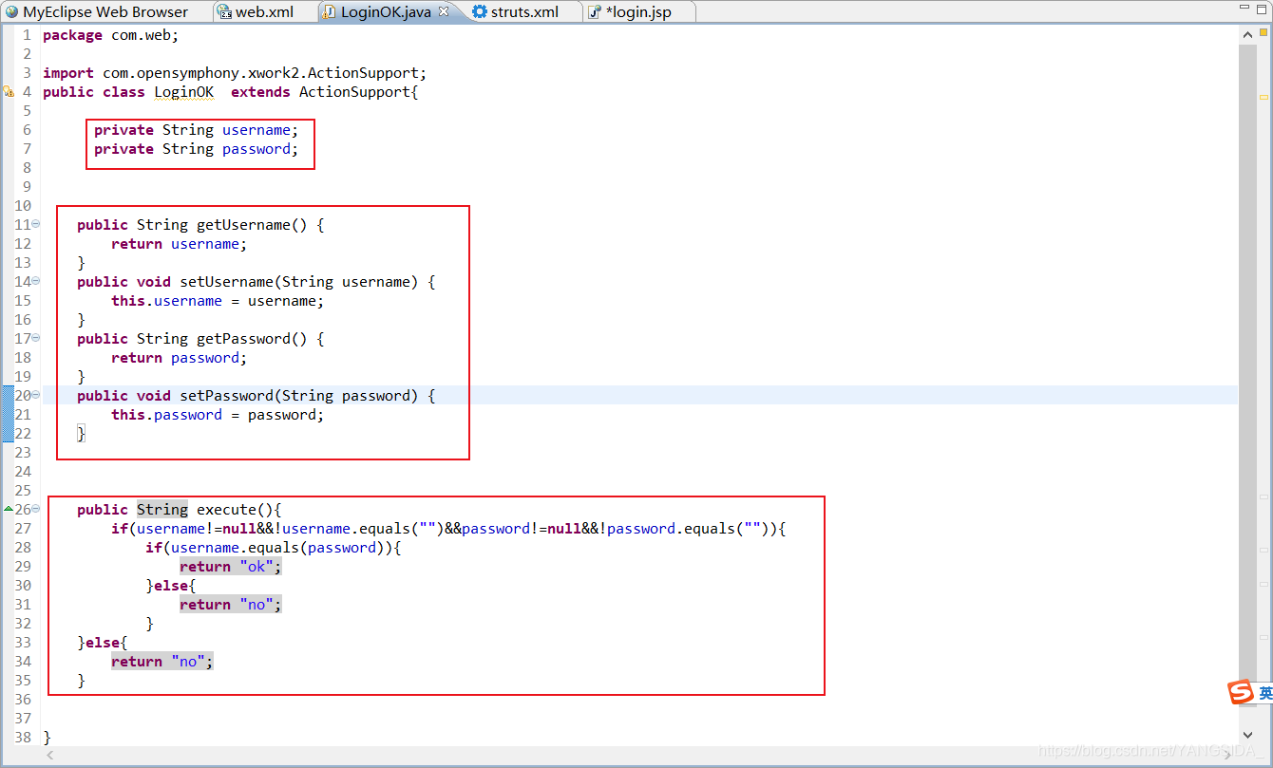Viewport: 1273px width, 768px height.
Task: Click the '}else{' on line 33
Action: point(103,643)
